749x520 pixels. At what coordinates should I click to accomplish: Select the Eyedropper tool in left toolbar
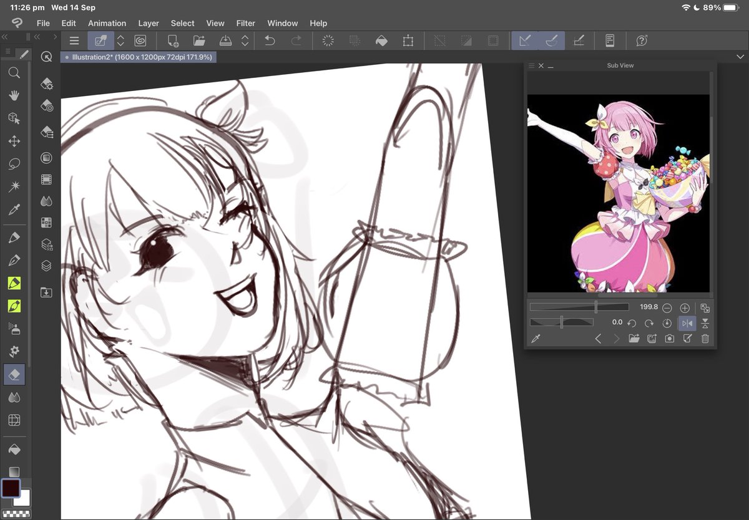tap(14, 209)
